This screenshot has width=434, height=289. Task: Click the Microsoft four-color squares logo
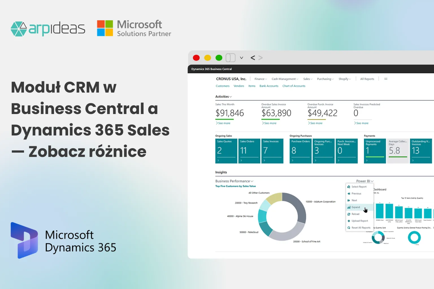point(105,28)
